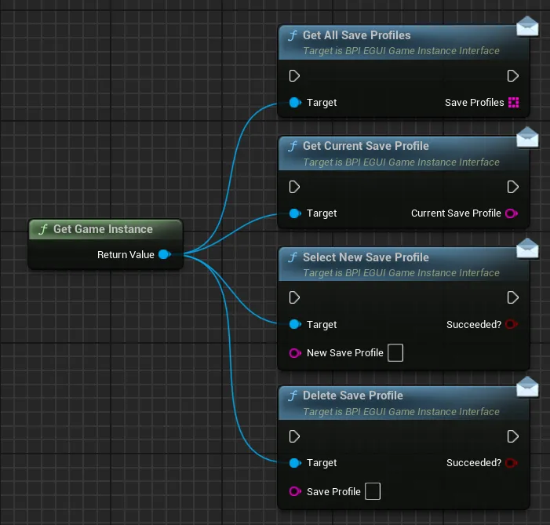Click input exec pin of Get All Save Profiles

coord(294,76)
